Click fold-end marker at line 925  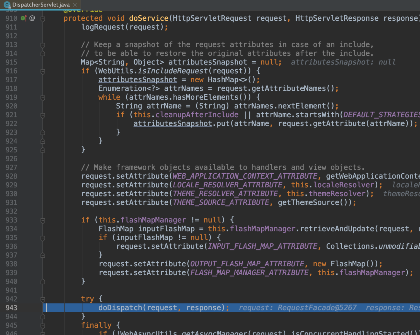pos(43,150)
